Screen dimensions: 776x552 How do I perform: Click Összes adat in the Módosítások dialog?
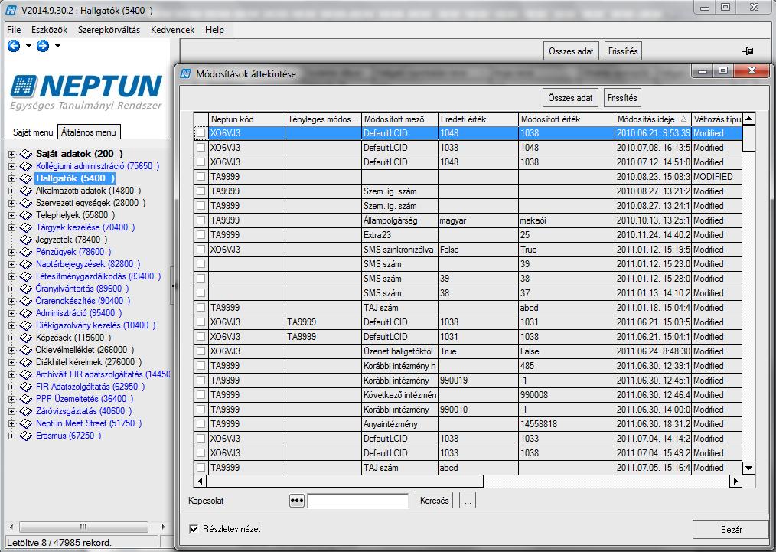click(570, 98)
